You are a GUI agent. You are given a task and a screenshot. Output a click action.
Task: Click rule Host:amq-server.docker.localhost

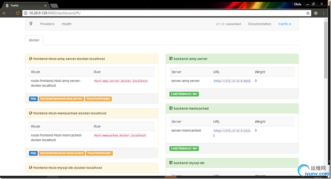(x=121, y=81)
